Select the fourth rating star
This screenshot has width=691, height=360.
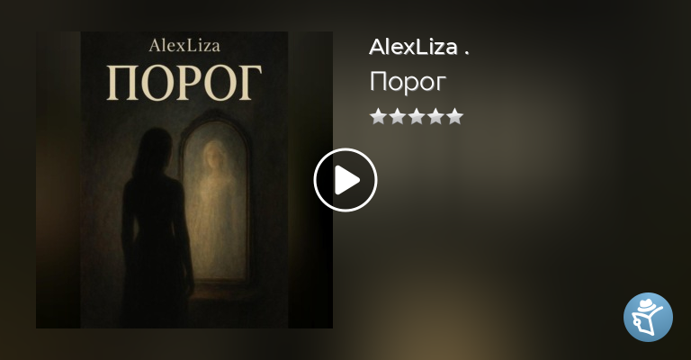(x=435, y=117)
